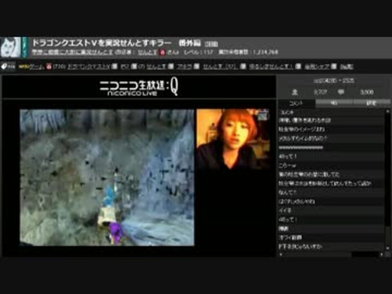Switch to the rightmost settings tab
392x294 pixels.
(371, 103)
